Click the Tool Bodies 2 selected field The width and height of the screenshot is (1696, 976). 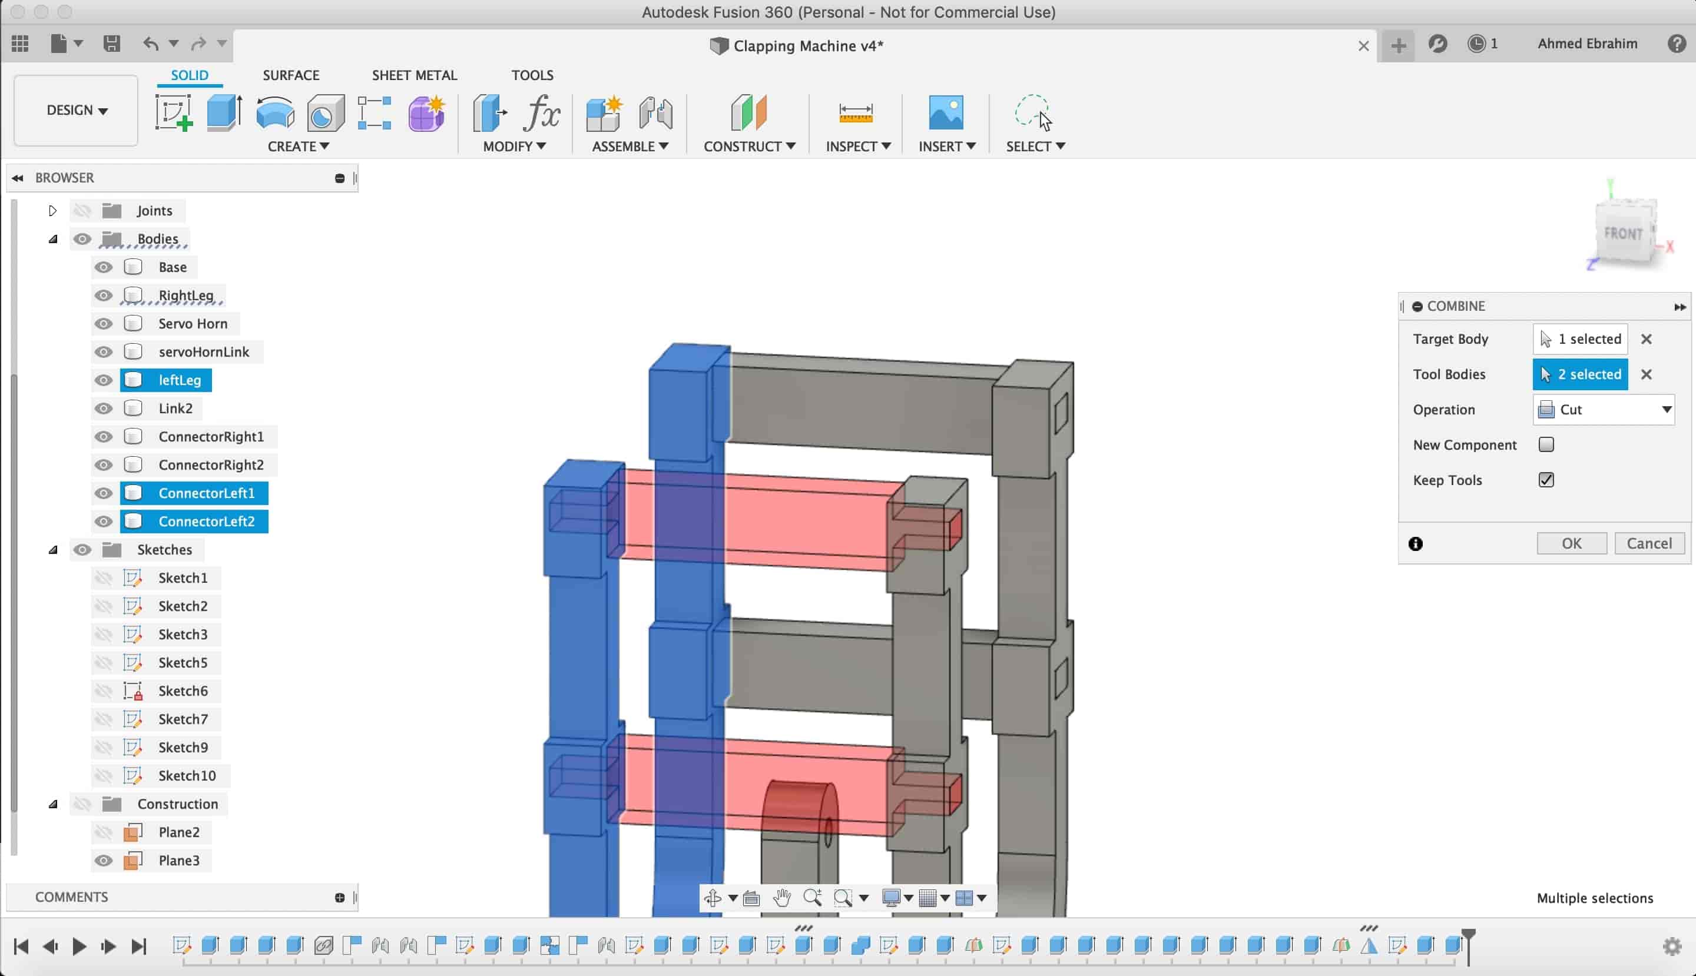[x=1580, y=375]
